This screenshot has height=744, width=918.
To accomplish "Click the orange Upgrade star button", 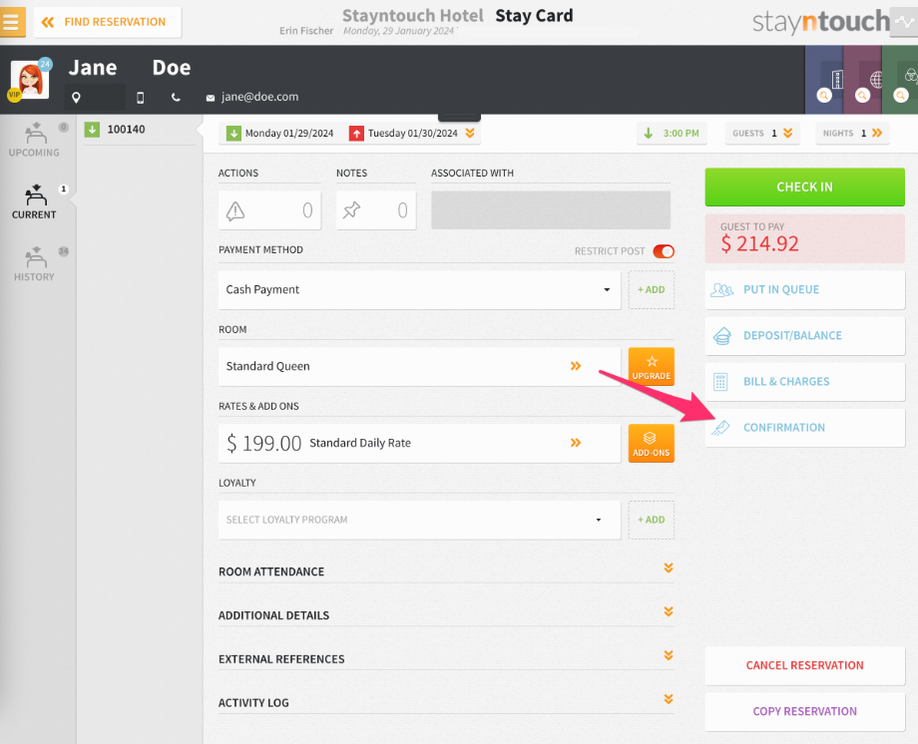I will point(651,366).
